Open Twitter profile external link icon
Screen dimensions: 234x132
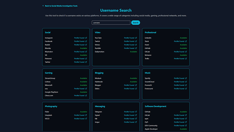point(86,62)
